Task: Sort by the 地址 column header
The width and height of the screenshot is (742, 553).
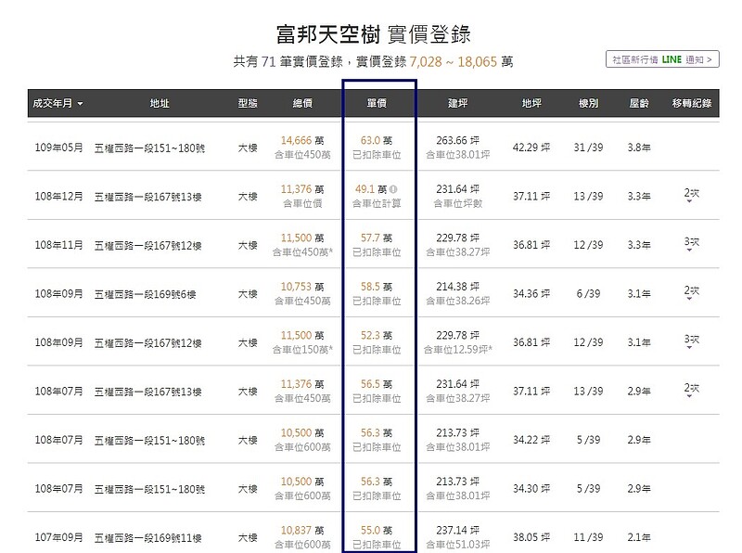Action: [x=160, y=103]
